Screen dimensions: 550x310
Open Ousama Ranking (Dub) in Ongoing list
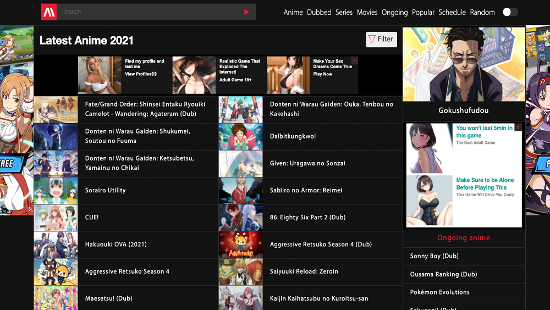(443, 274)
